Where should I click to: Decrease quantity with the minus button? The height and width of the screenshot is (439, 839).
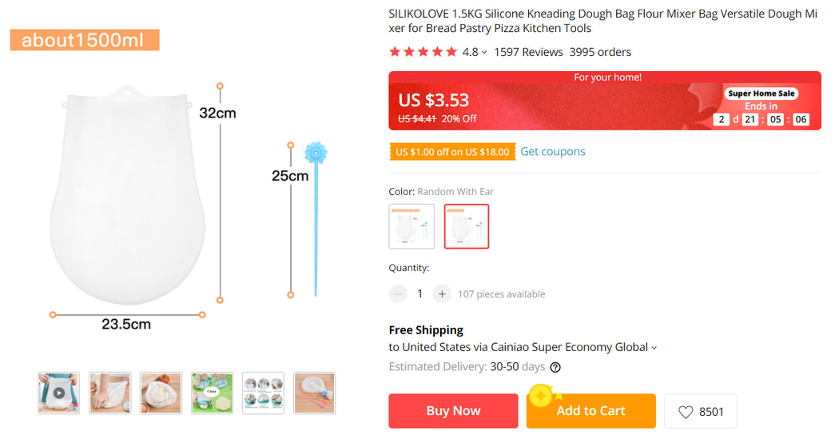[399, 294]
